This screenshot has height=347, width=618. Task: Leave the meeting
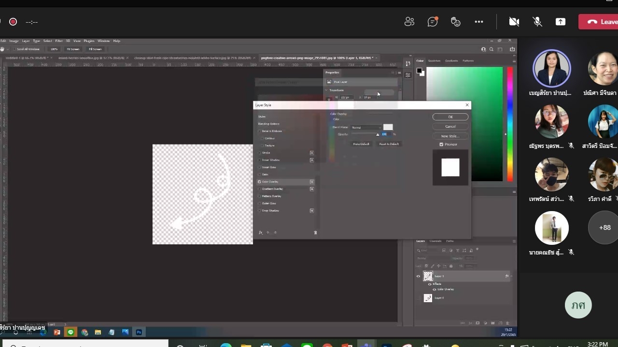point(599,22)
